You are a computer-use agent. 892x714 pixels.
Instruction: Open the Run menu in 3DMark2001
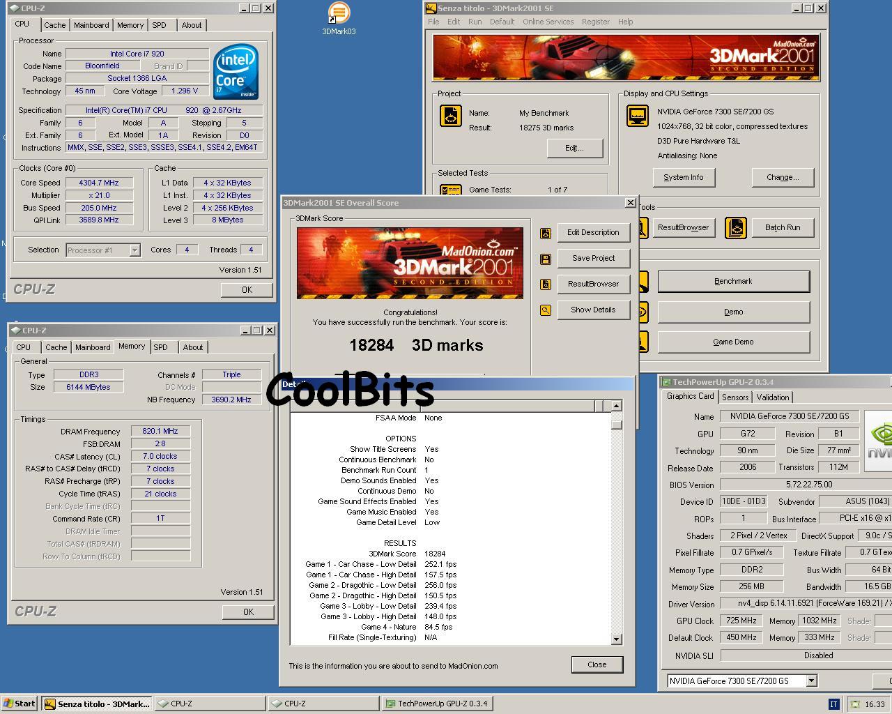475,22
